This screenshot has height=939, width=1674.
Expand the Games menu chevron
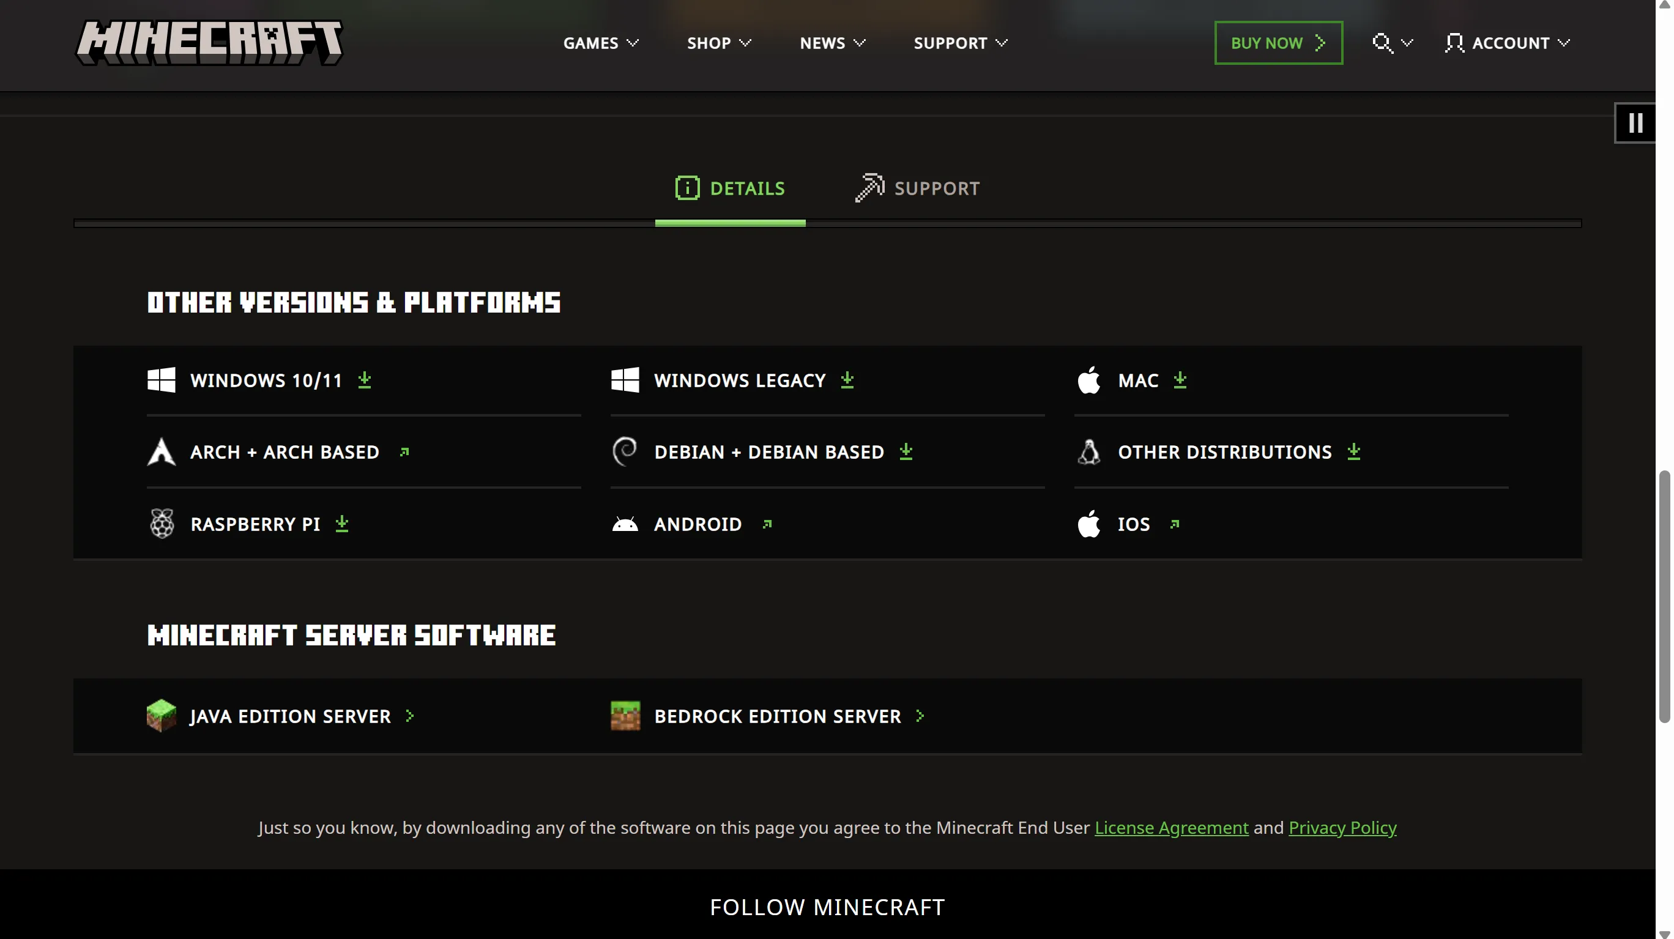tap(632, 43)
